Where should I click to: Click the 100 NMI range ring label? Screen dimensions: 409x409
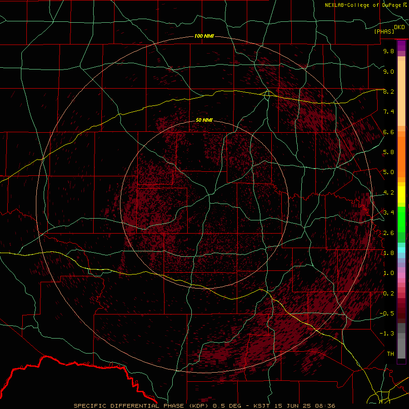204,36
